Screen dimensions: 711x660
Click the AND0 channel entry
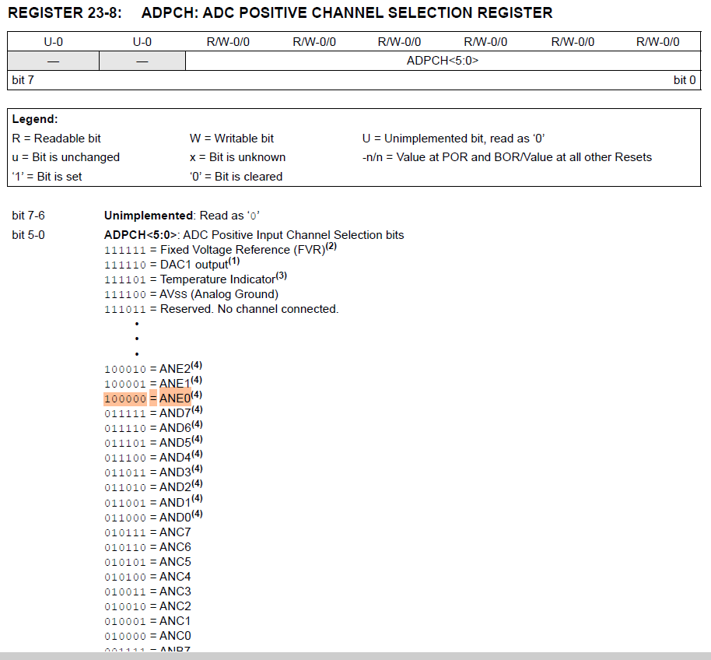[175, 518]
